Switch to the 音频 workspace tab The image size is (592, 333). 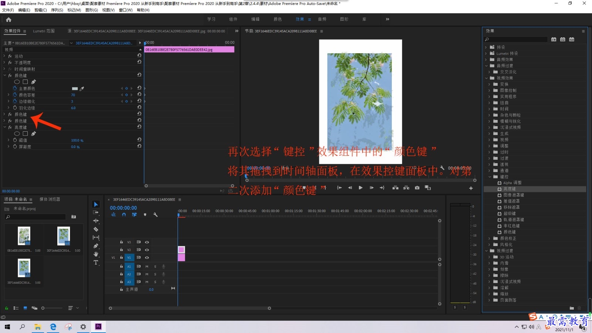pos(322,19)
